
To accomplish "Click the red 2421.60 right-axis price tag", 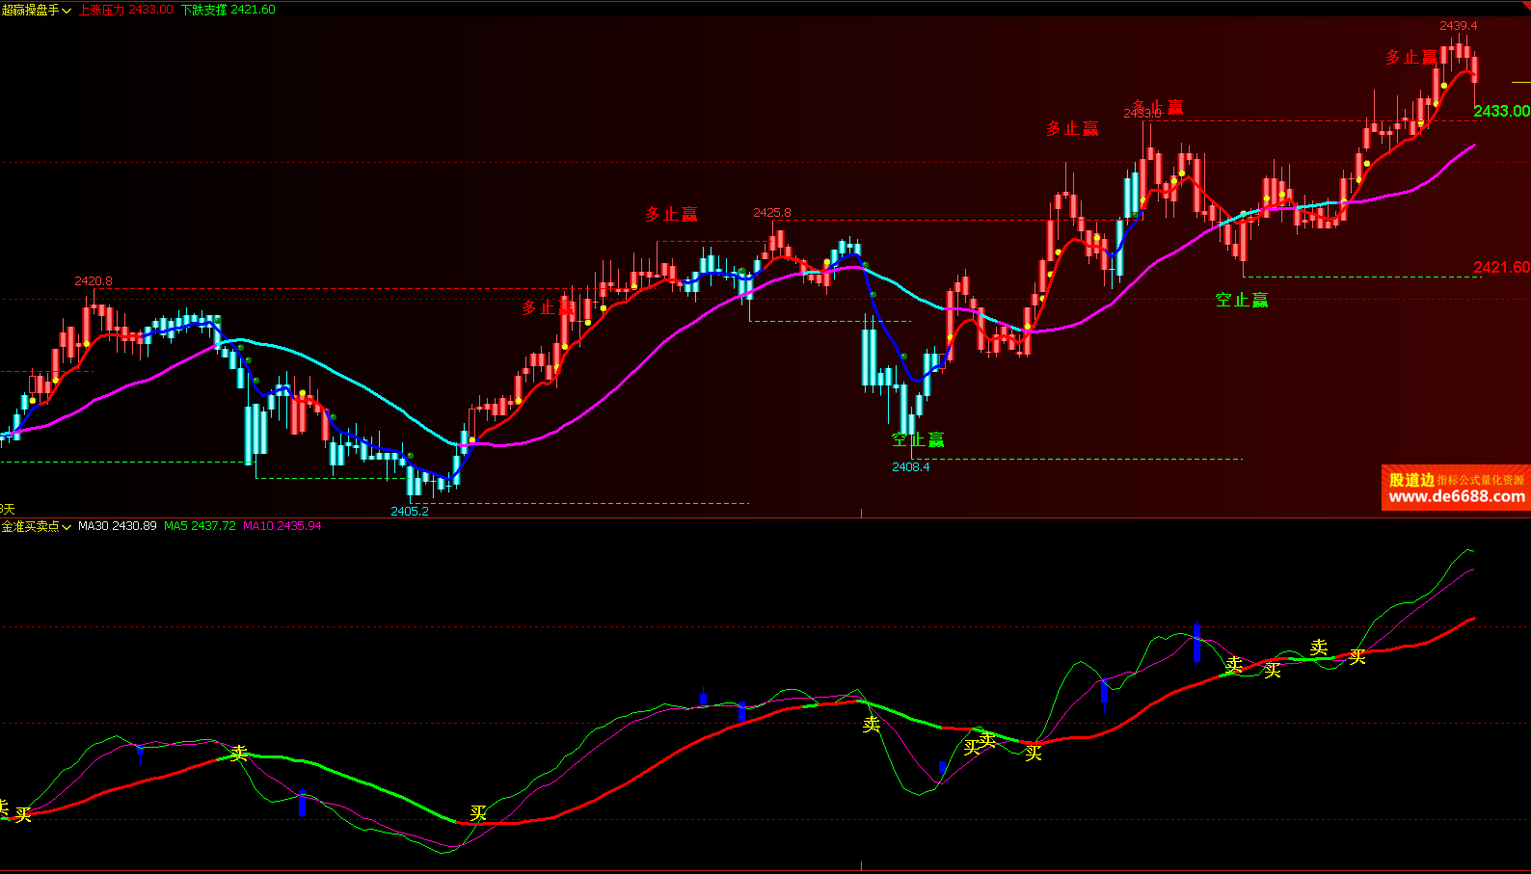I will coord(1501,267).
